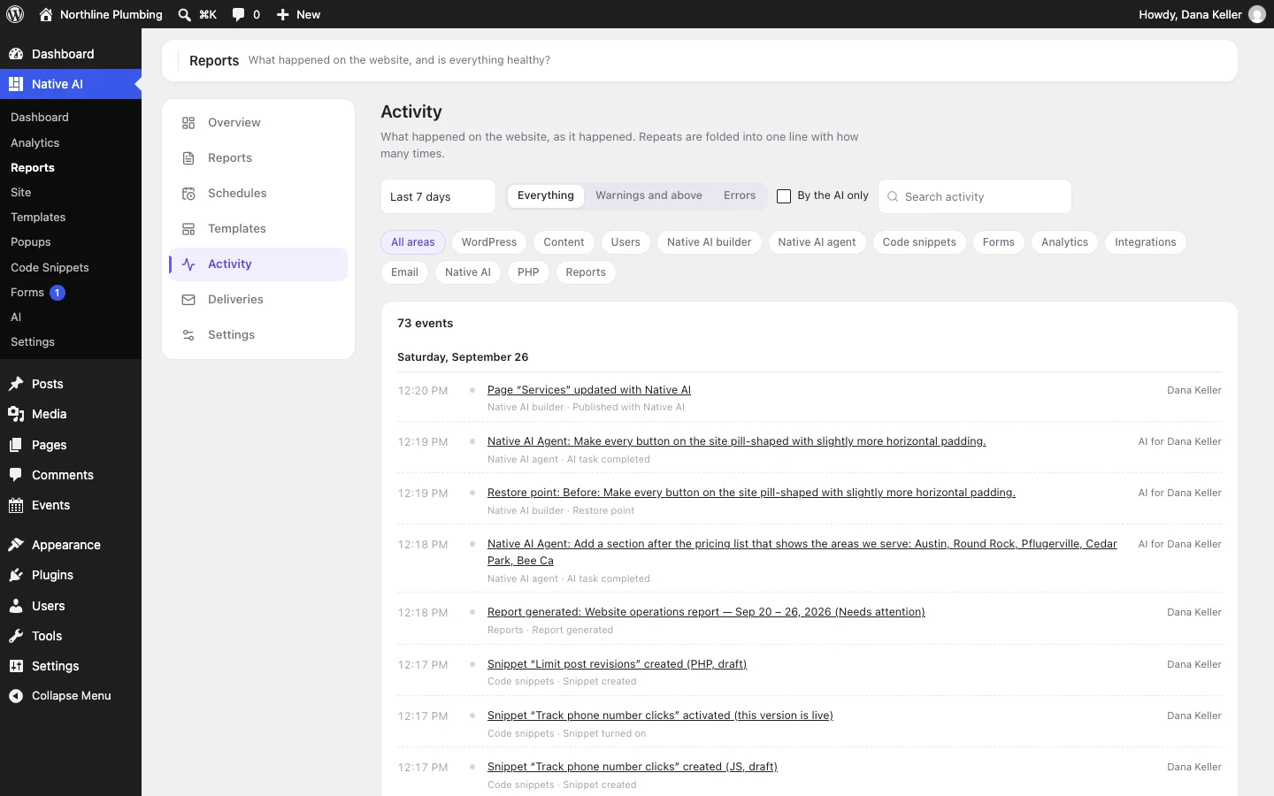Click the 12:20 PM timestamp
This screenshot has width=1274, height=796.
423,391
